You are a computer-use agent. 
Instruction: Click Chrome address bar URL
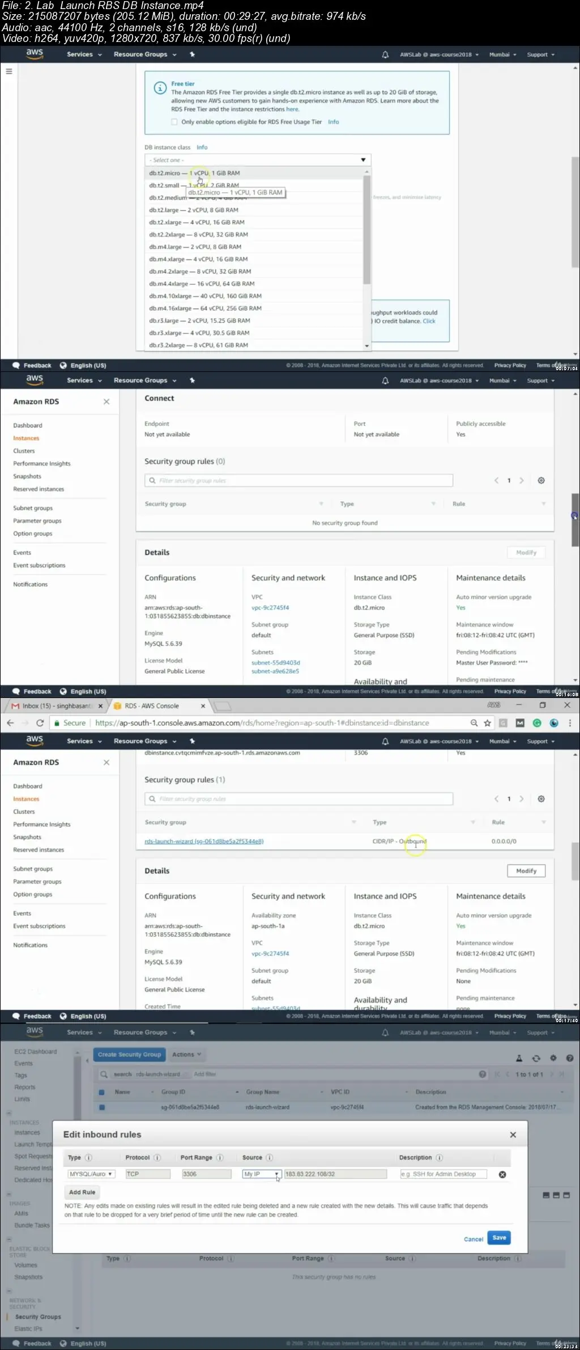[262, 723]
